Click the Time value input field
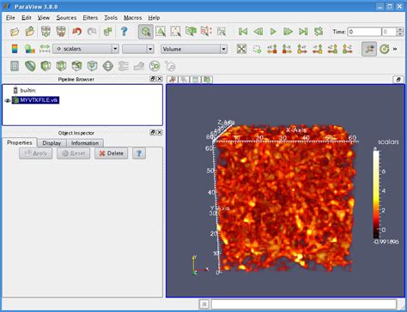The image size is (407, 312). (x=364, y=32)
